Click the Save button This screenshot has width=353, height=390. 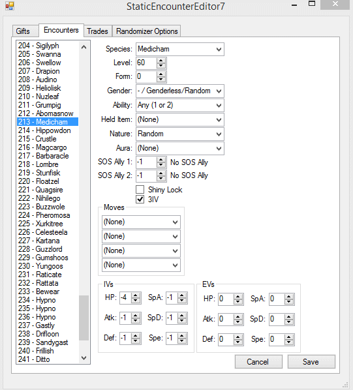tap(311, 362)
